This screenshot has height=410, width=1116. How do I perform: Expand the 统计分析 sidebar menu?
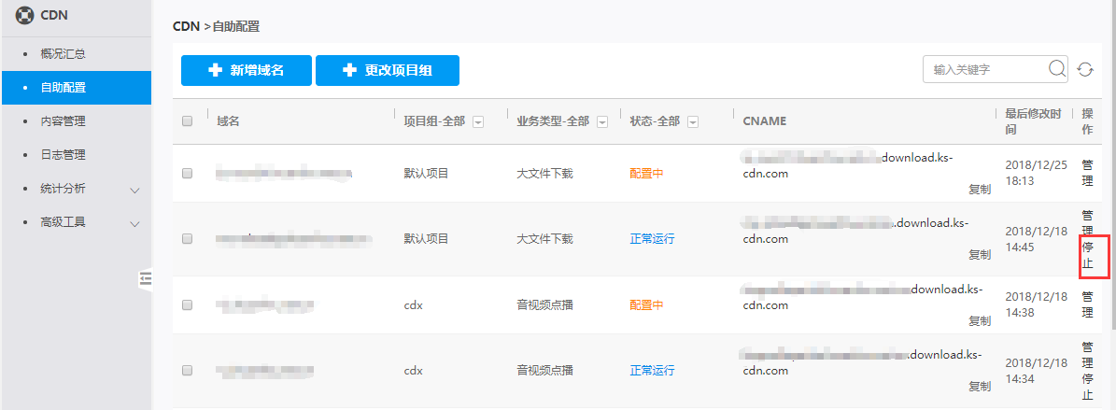pyautogui.click(x=134, y=190)
